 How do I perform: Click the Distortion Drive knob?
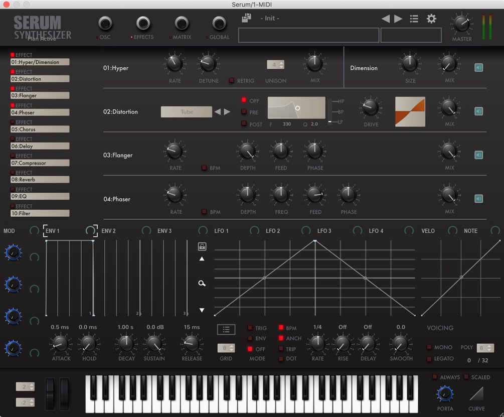coord(370,107)
